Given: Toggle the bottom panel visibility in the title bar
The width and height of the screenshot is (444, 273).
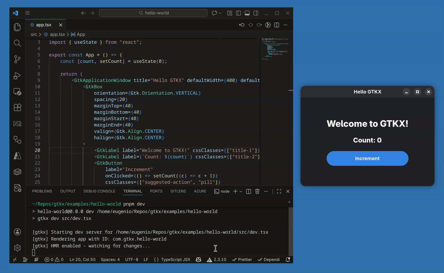Looking at the screenshot, I should point(247,13).
